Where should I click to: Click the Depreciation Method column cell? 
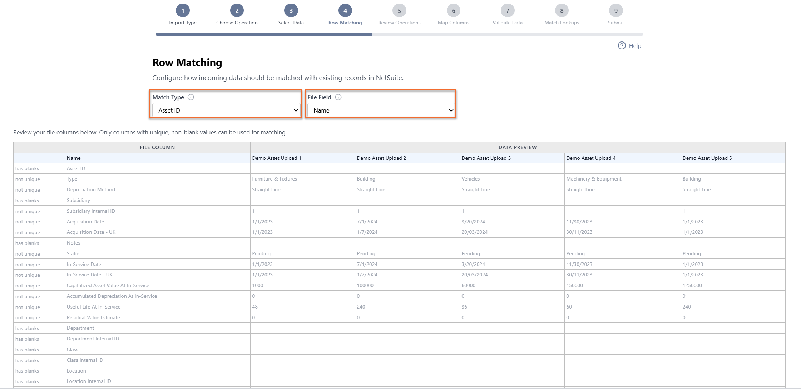tap(157, 189)
